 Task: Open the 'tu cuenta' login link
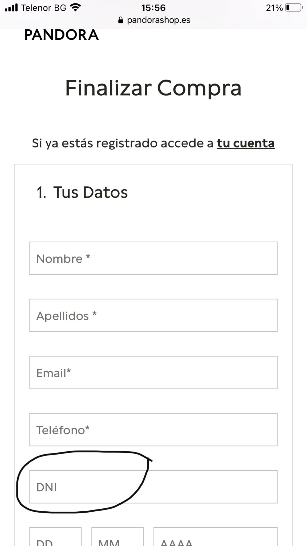point(246,143)
